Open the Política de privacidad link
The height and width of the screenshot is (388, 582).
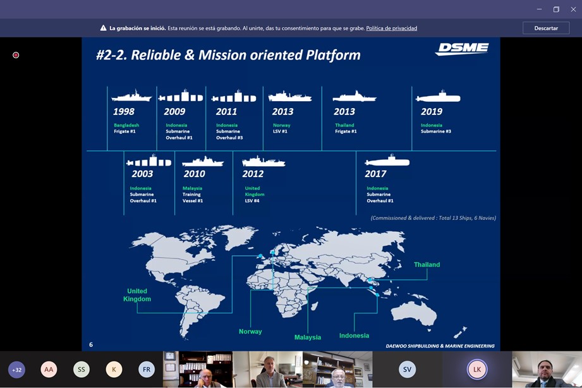pyautogui.click(x=391, y=28)
